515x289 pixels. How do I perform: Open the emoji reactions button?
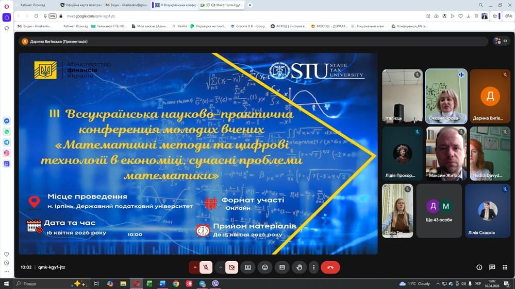click(x=265, y=267)
